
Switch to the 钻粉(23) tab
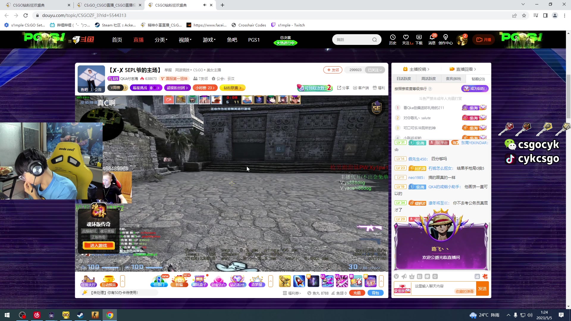point(478,79)
